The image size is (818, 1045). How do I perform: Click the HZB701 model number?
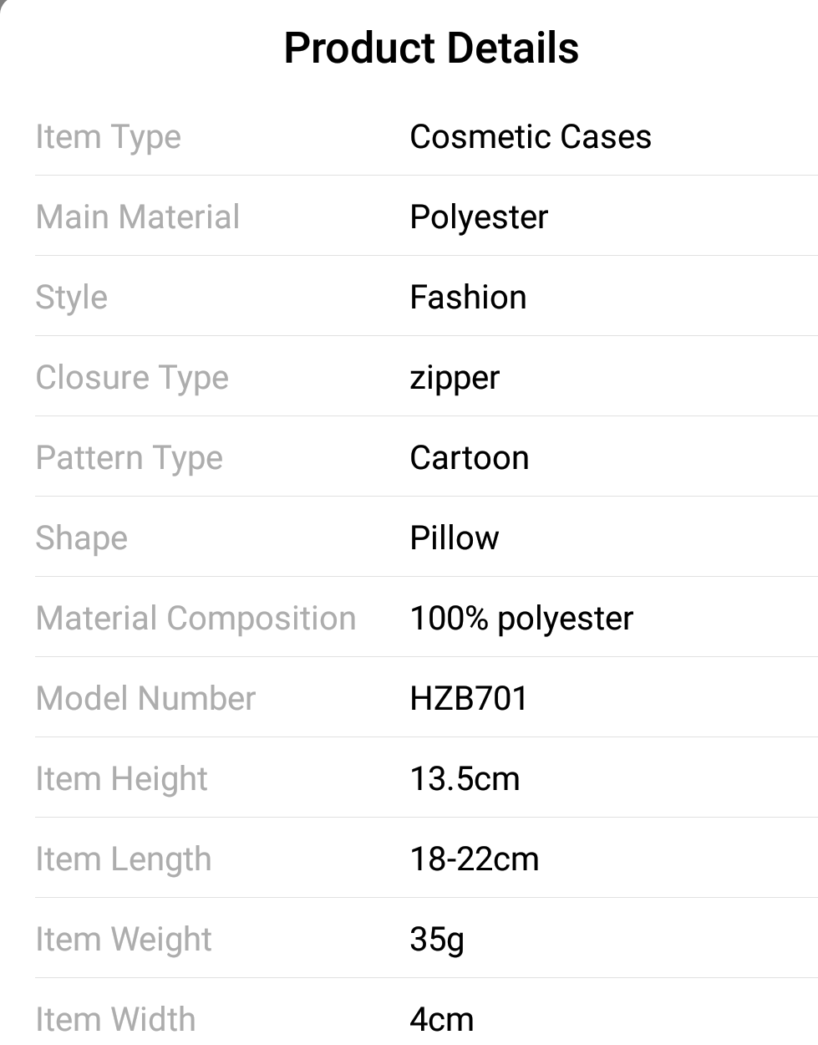pyautogui.click(x=470, y=699)
